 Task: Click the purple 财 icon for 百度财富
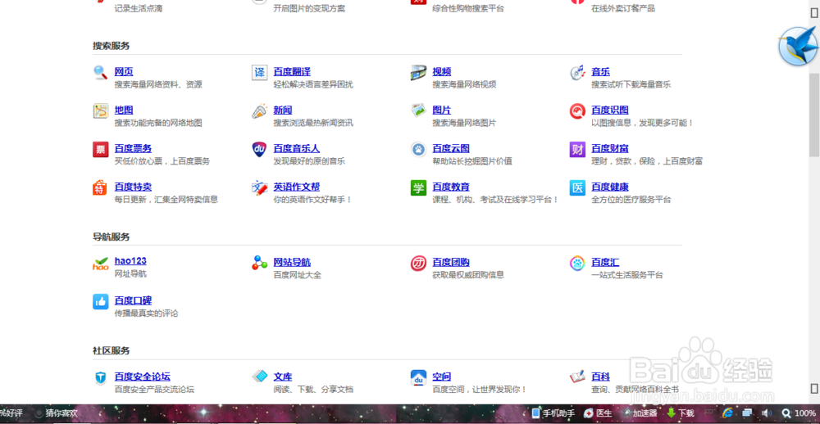tap(577, 149)
